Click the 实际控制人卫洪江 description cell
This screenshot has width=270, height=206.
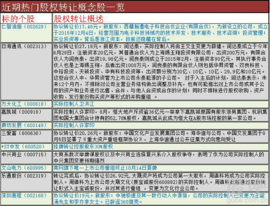74,104
